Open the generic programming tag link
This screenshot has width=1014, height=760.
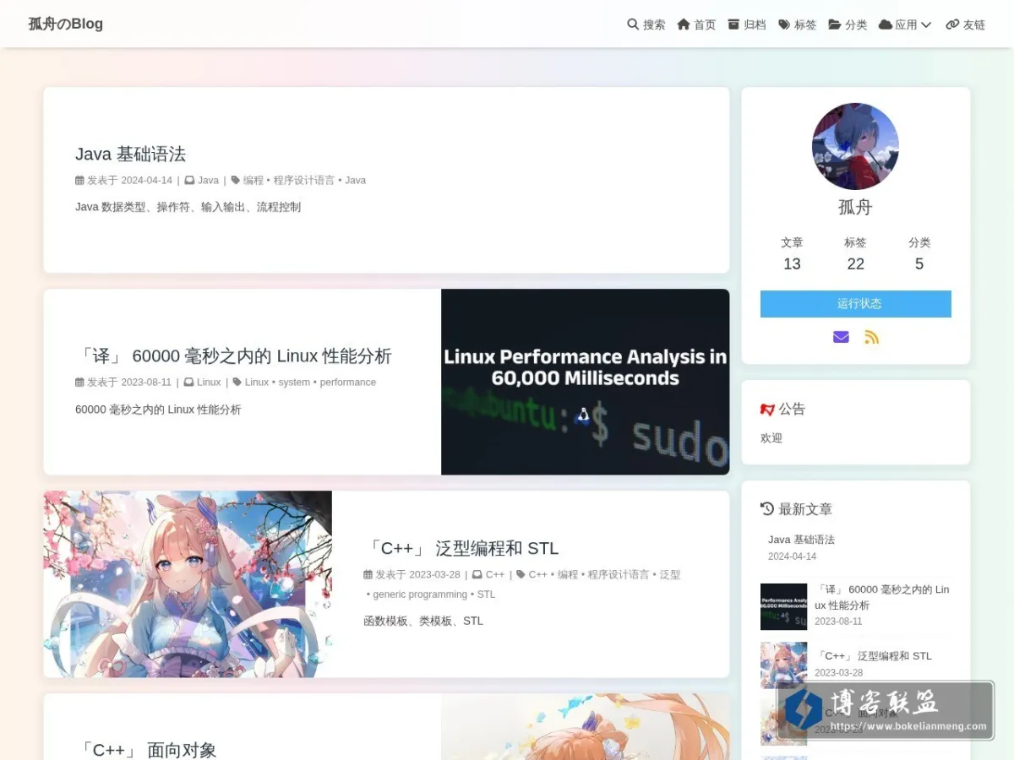[420, 594]
